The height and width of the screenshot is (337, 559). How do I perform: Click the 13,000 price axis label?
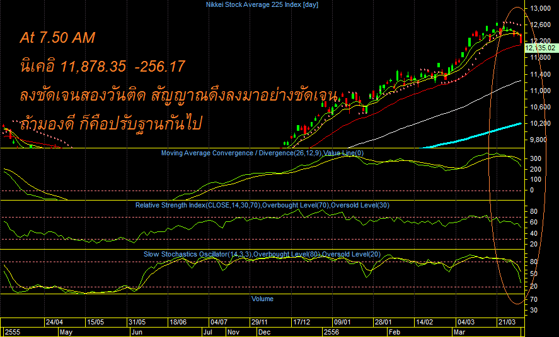click(x=540, y=8)
